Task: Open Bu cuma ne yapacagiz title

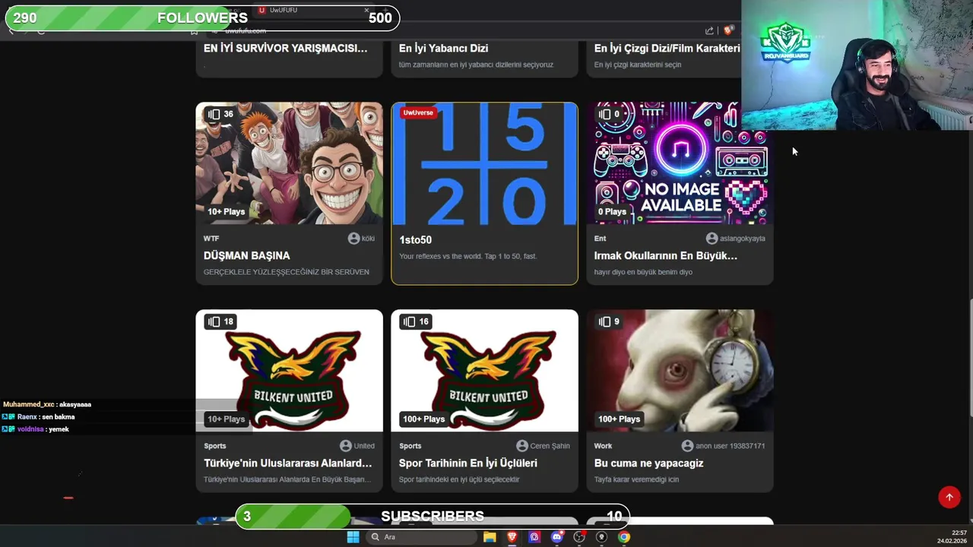Action: coord(648,463)
